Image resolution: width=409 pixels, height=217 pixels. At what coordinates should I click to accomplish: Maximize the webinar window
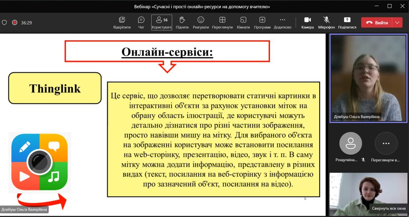point(389,6)
